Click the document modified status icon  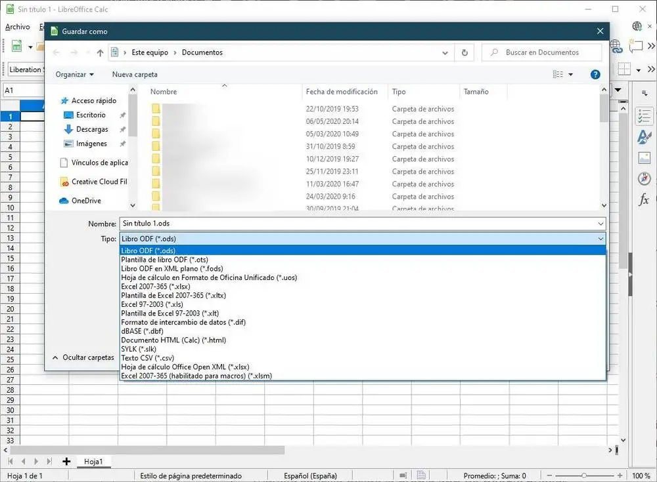coord(421,475)
